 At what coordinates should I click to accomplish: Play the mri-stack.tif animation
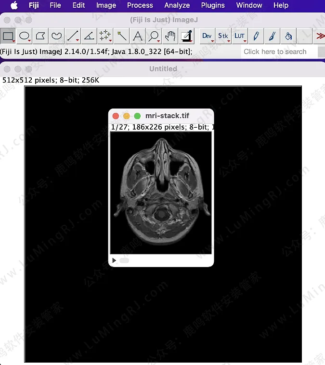[x=114, y=260]
